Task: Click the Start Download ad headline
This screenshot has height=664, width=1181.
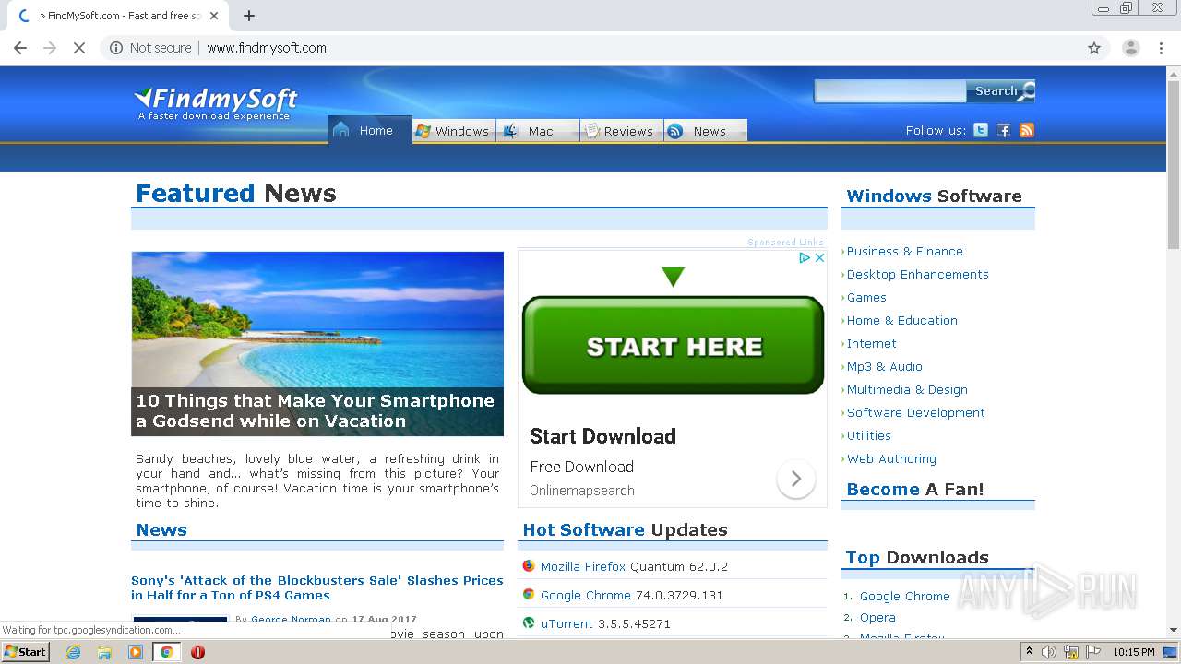Action: coord(602,436)
